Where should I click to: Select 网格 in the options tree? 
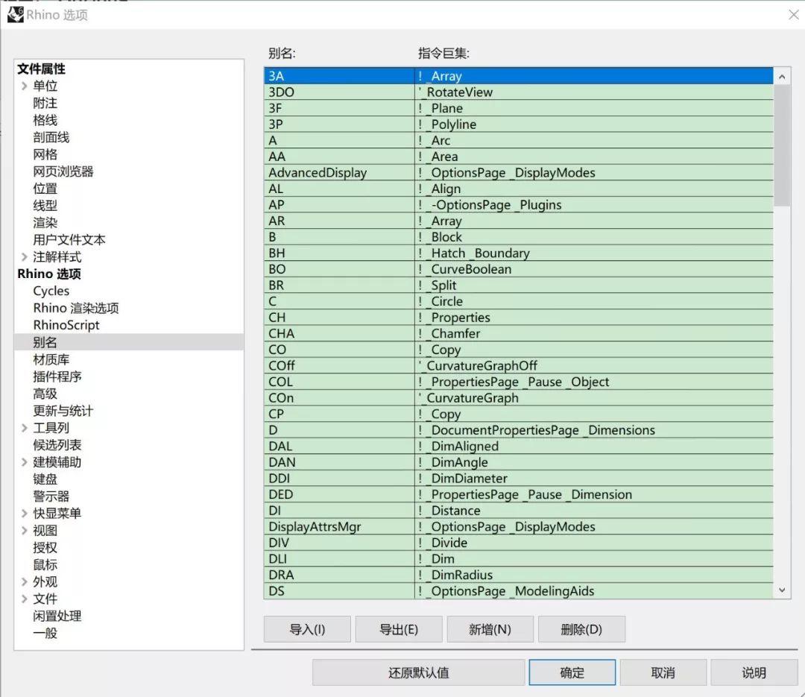pyautogui.click(x=45, y=154)
